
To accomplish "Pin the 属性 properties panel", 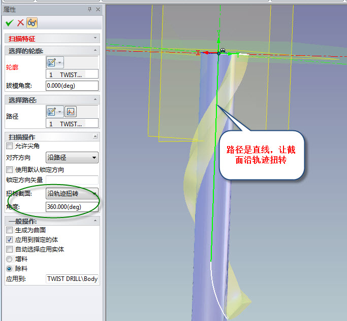I will click(90, 9).
